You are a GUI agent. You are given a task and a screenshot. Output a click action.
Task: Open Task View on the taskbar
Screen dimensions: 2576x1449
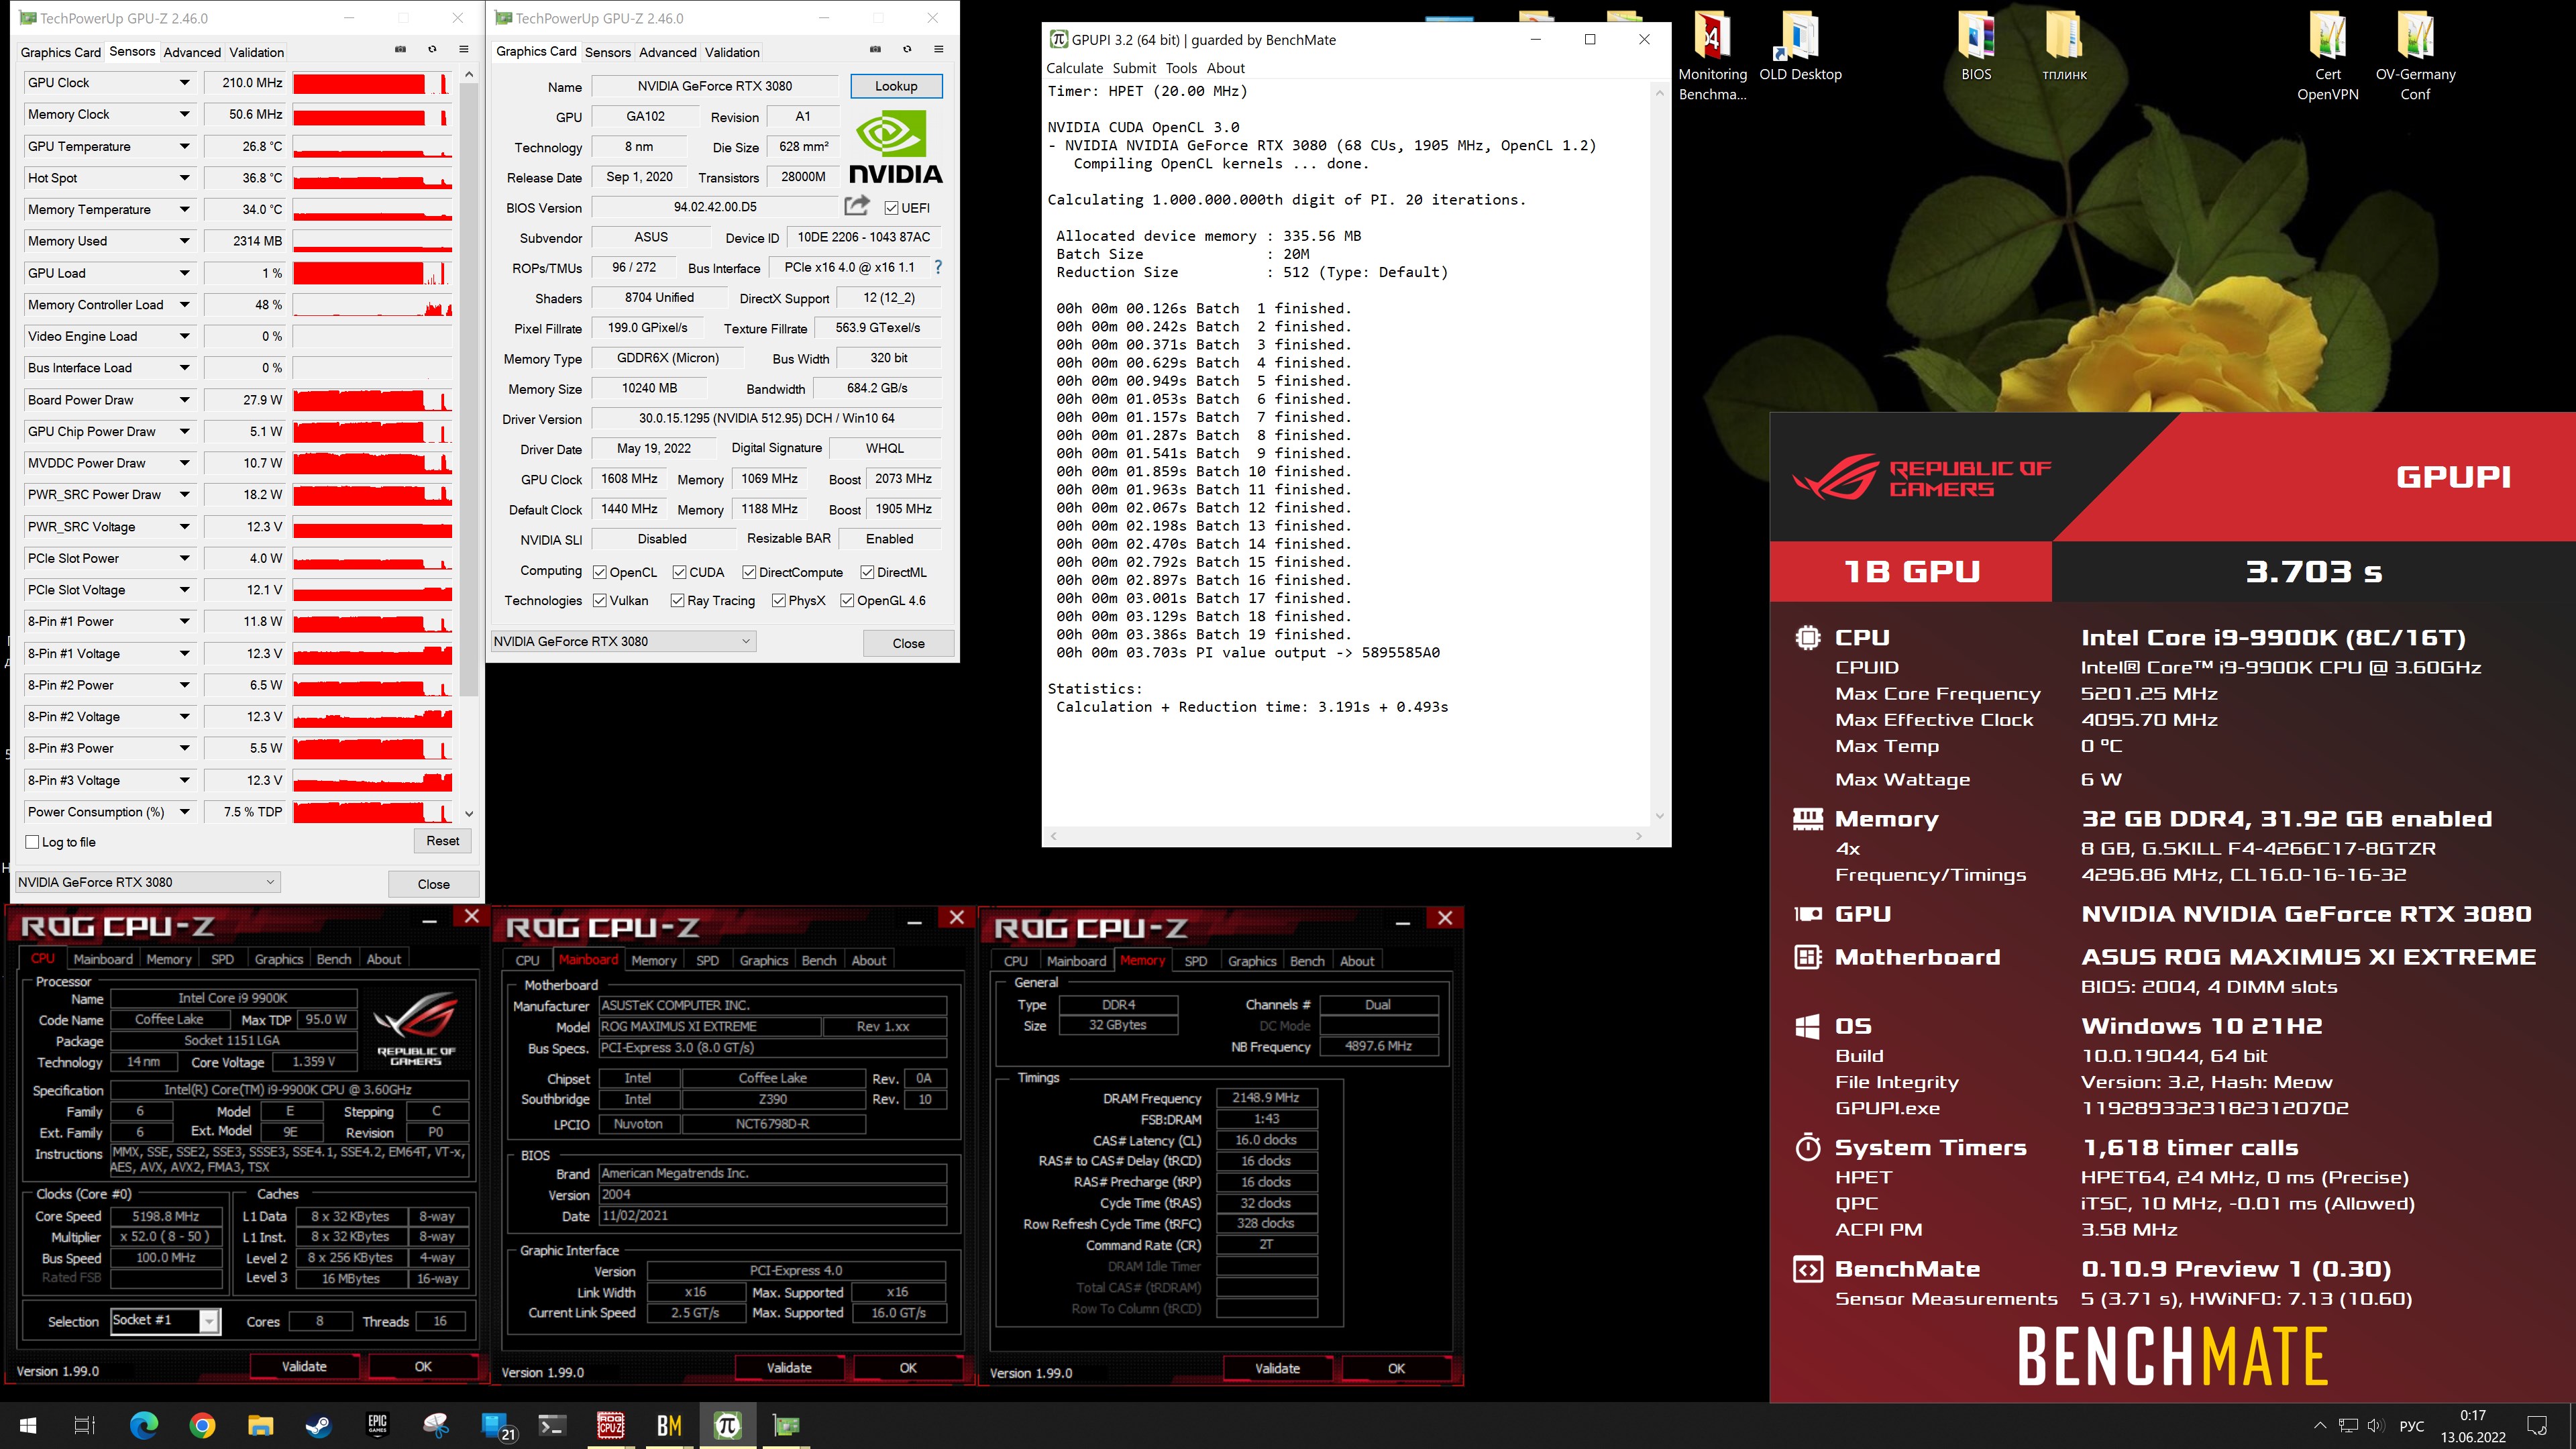(x=85, y=1425)
